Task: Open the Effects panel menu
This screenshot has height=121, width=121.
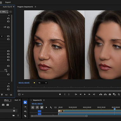Action: (11, 100)
